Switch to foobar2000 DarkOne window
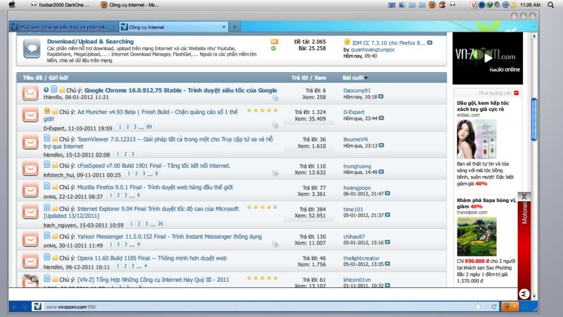Image resolution: width=563 pixels, height=317 pixels. (x=60, y=4)
